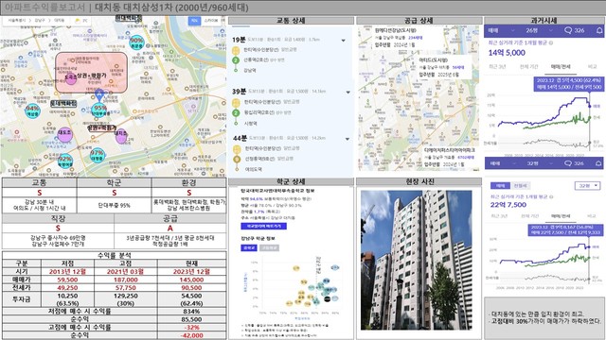Click the yellow subway icon of the 39분 route

(x=236, y=102)
